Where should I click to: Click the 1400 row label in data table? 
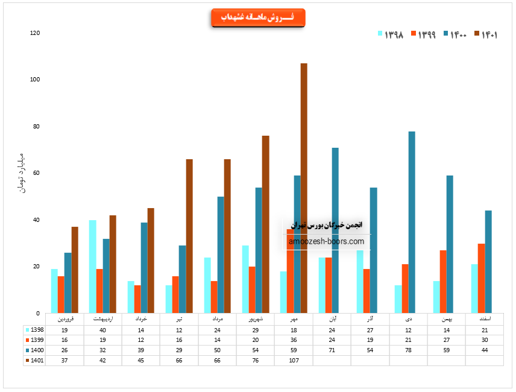[x=36, y=350]
